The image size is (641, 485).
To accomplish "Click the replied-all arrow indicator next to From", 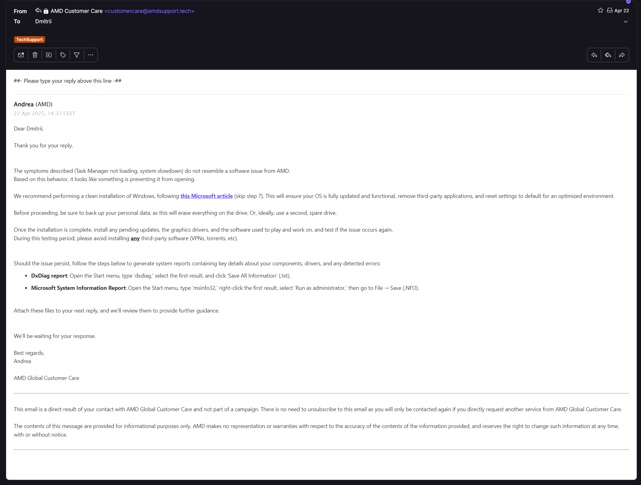I will 38,11.
